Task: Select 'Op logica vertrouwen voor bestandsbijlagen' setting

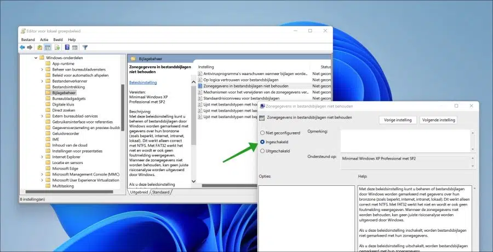Action: (241, 80)
